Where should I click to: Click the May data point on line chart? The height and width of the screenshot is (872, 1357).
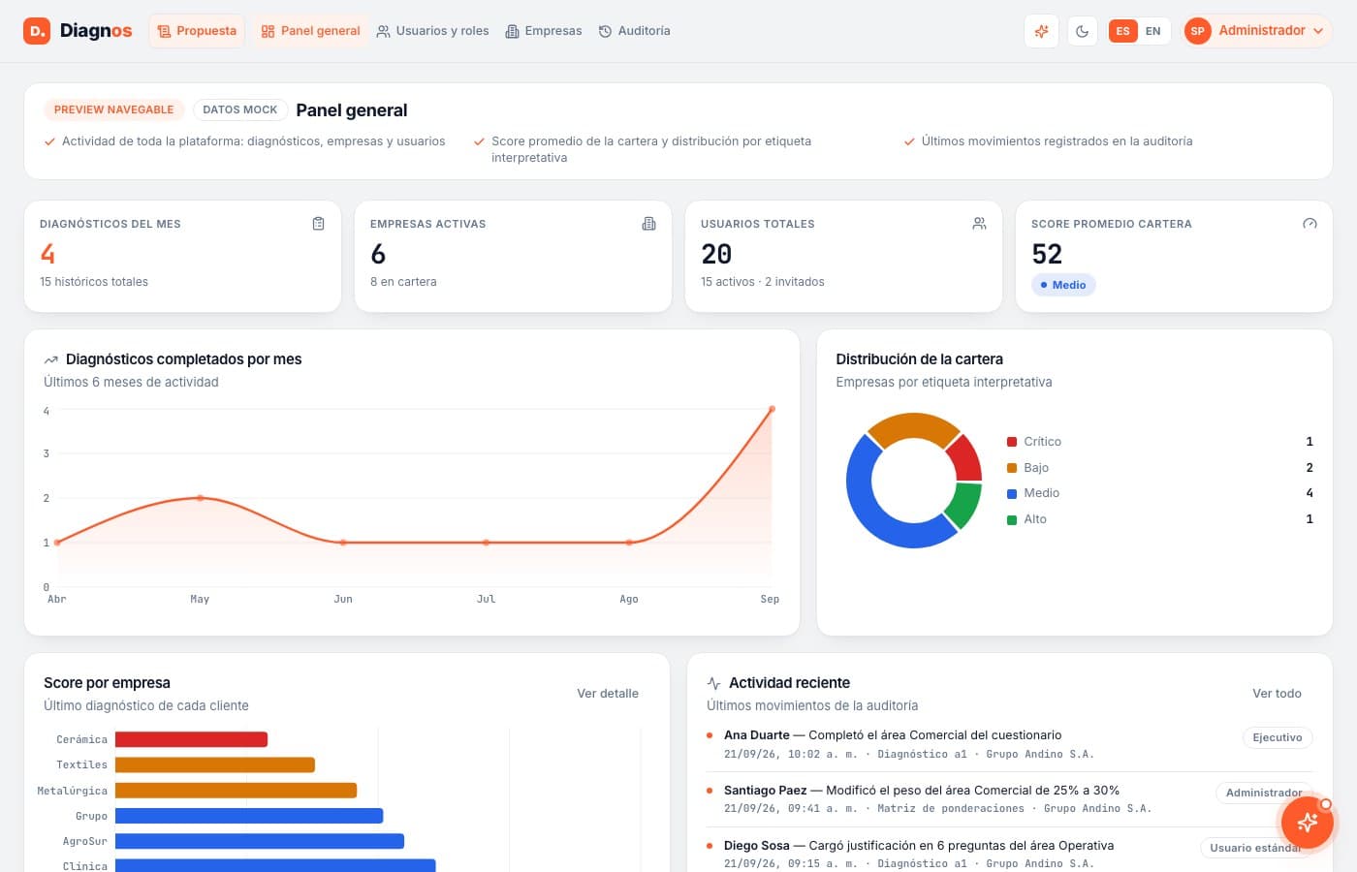point(200,498)
